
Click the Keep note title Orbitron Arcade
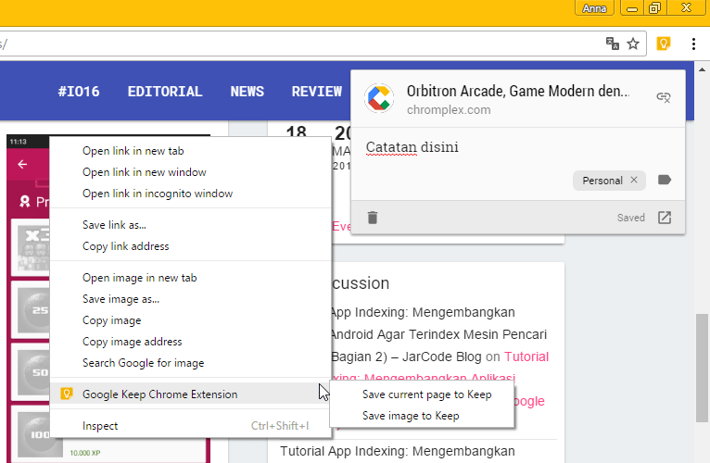coord(518,91)
